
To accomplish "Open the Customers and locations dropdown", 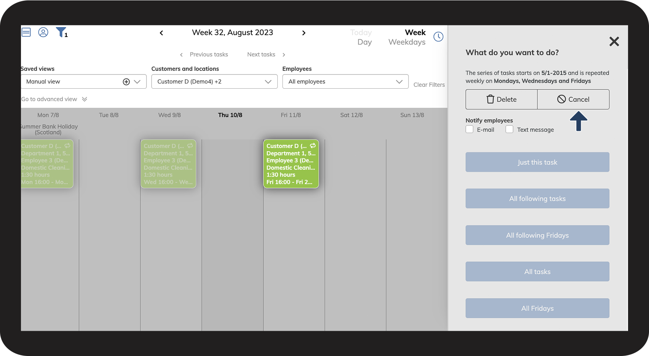I will pyautogui.click(x=214, y=82).
